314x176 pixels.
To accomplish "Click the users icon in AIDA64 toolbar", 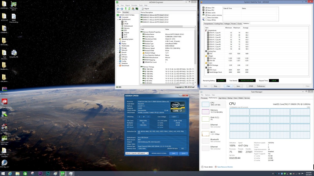I will (x=133, y=9).
